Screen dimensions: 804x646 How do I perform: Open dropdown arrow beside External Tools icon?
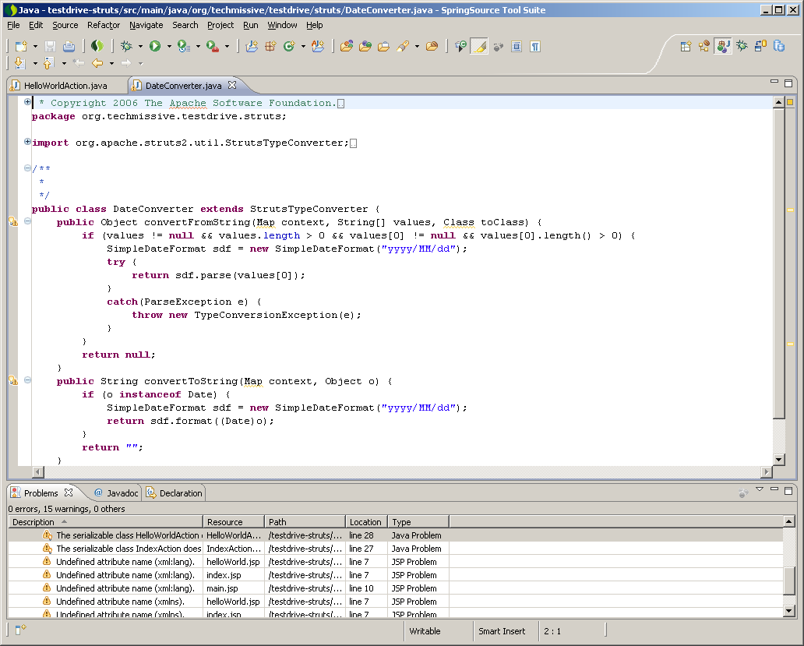227,47
